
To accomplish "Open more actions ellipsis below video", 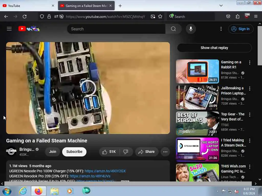I will click(165, 152).
